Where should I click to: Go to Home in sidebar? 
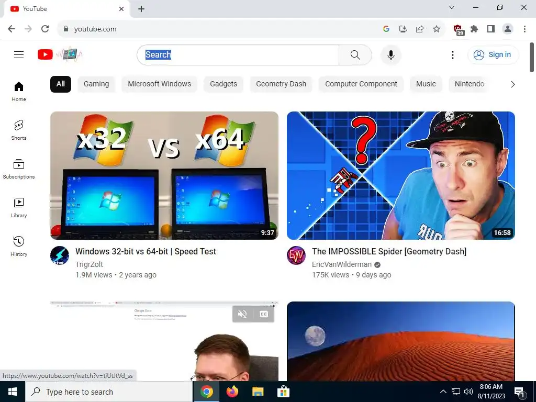click(19, 92)
